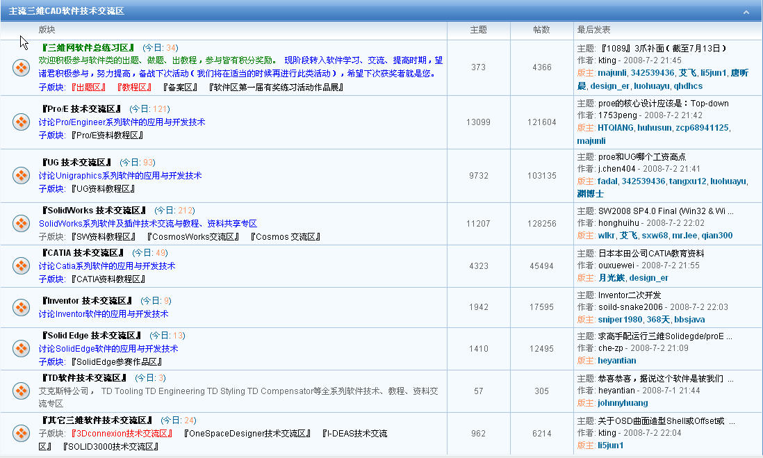763x458 pixels.
Task: Open the Pro/E 技术交流区 forum
Action: pyautogui.click(x=81, y=109)
